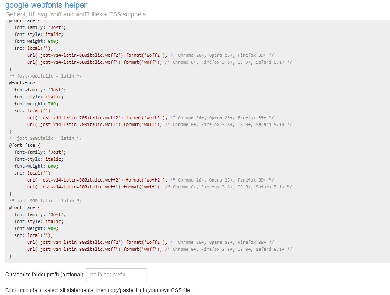Click the '/* jost-800italic - latin */' comment

click(x=45, y=138)
